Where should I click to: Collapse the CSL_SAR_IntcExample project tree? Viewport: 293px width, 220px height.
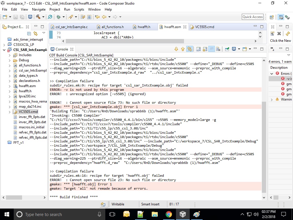click(x=4, y=50)
